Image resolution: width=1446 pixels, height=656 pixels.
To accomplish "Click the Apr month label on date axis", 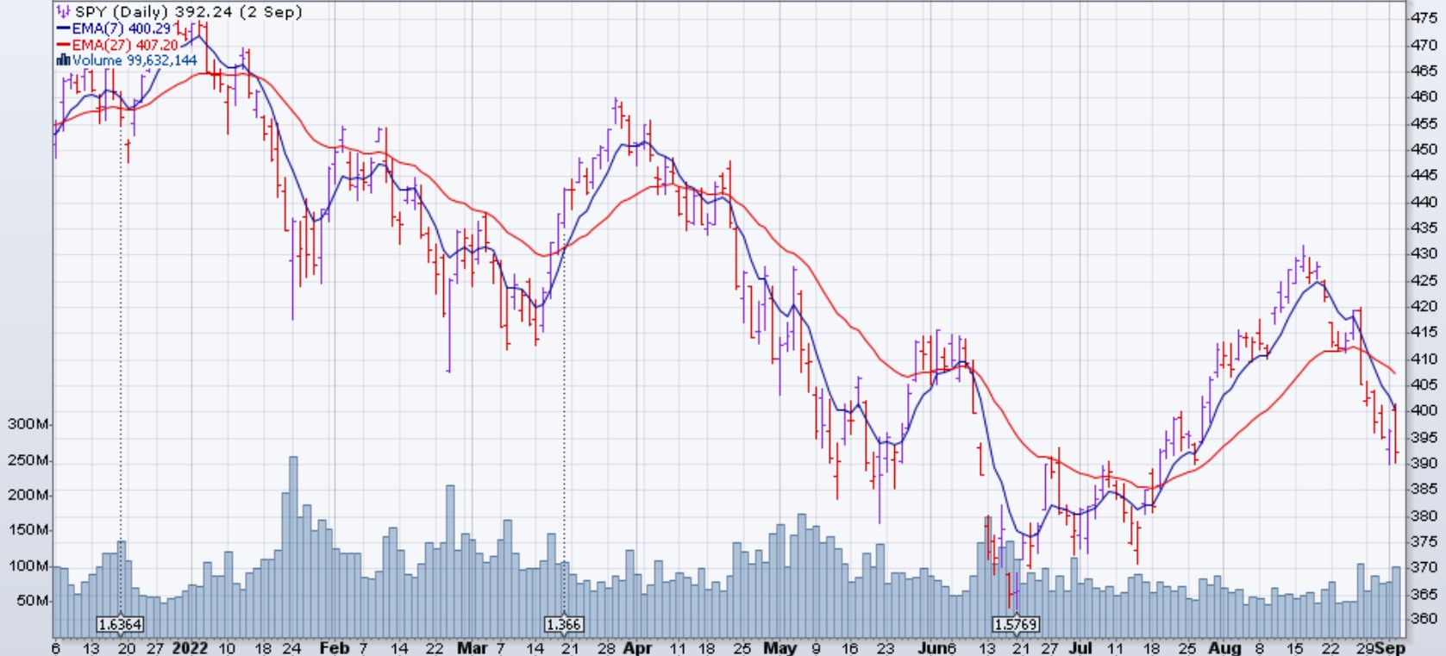I will [x=637, y=647].
